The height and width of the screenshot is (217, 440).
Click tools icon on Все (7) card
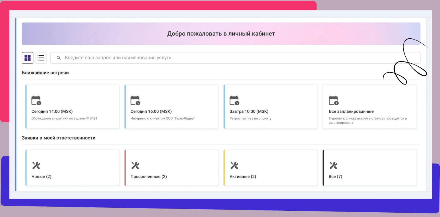coord(333,165)
